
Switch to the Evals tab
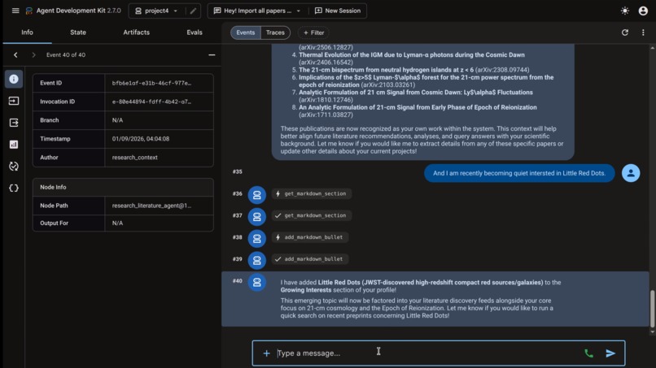tap(195, 32)
